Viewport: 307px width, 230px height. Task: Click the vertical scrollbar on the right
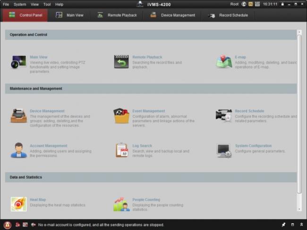click(299, 113)
